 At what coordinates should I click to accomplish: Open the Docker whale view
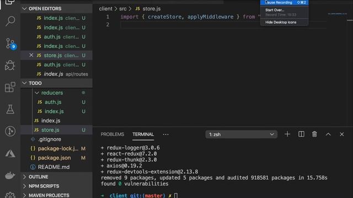(x=10, y=175)
